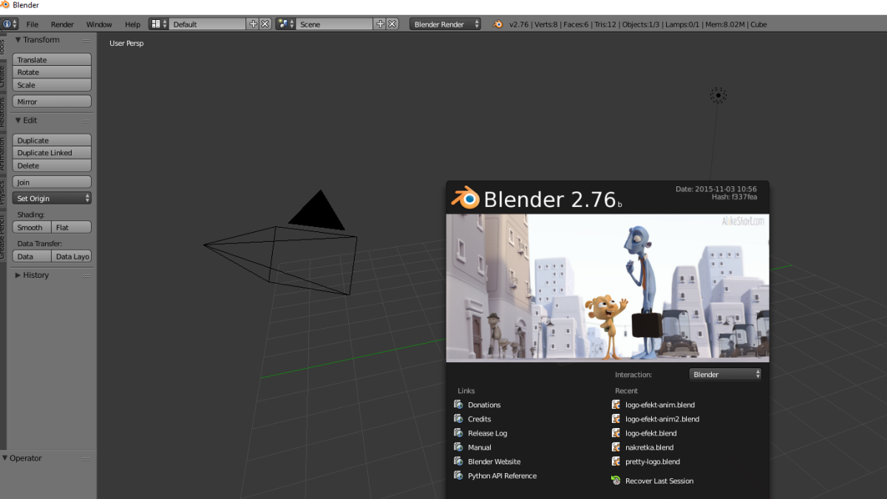
Task: Open the Window menu
Action: [x=99, y=24]
